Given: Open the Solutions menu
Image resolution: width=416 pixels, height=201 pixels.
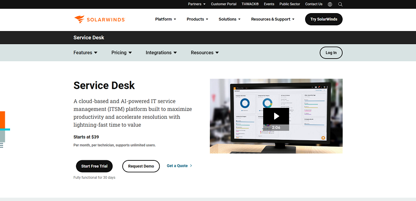Looking at the screenshot, I should (x=230, y=19).
